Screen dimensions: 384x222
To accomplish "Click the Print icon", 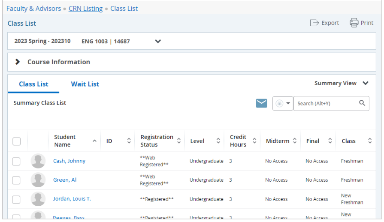I will 354,23.
